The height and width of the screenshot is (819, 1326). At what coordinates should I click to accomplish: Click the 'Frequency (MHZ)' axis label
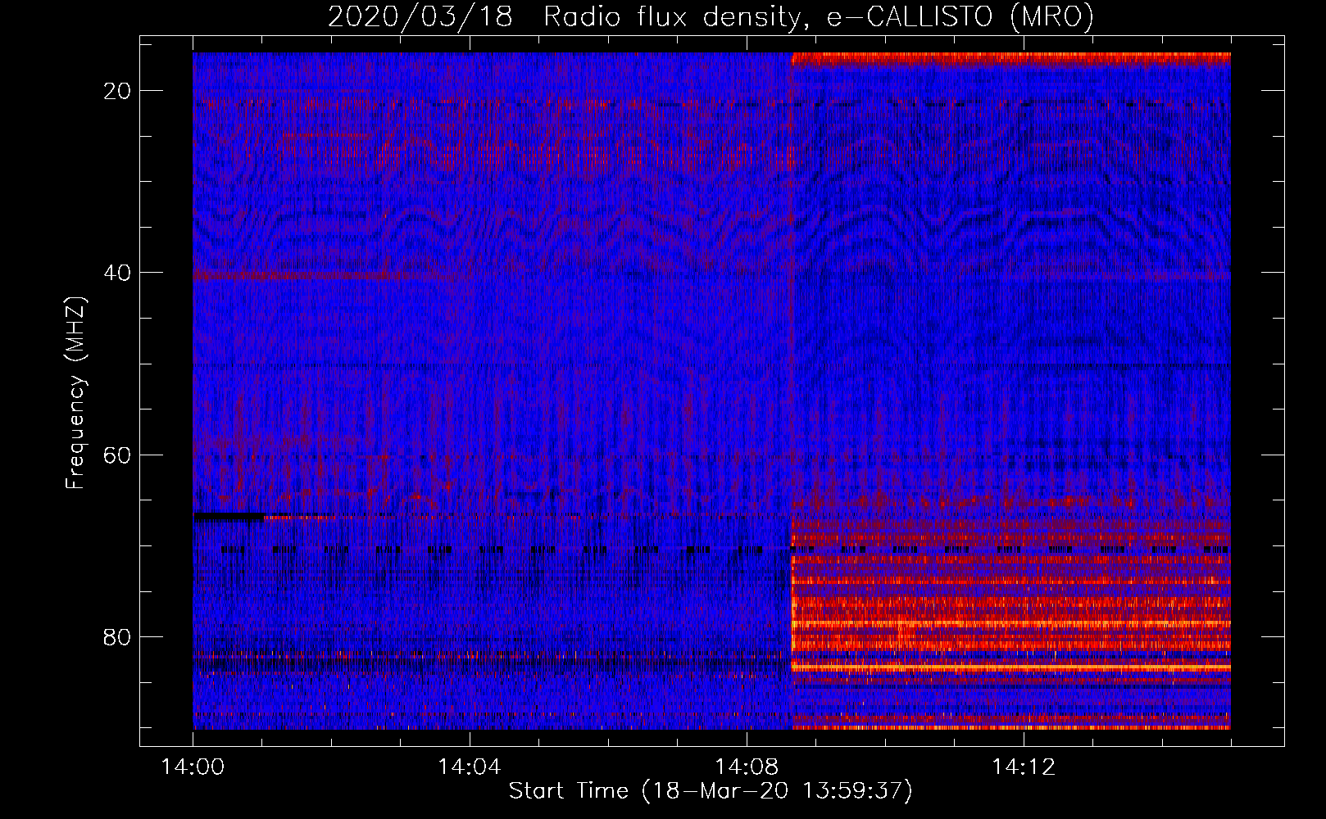[75, 392]
